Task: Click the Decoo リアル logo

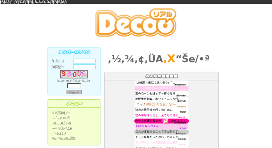Action: tap(136, 22)
